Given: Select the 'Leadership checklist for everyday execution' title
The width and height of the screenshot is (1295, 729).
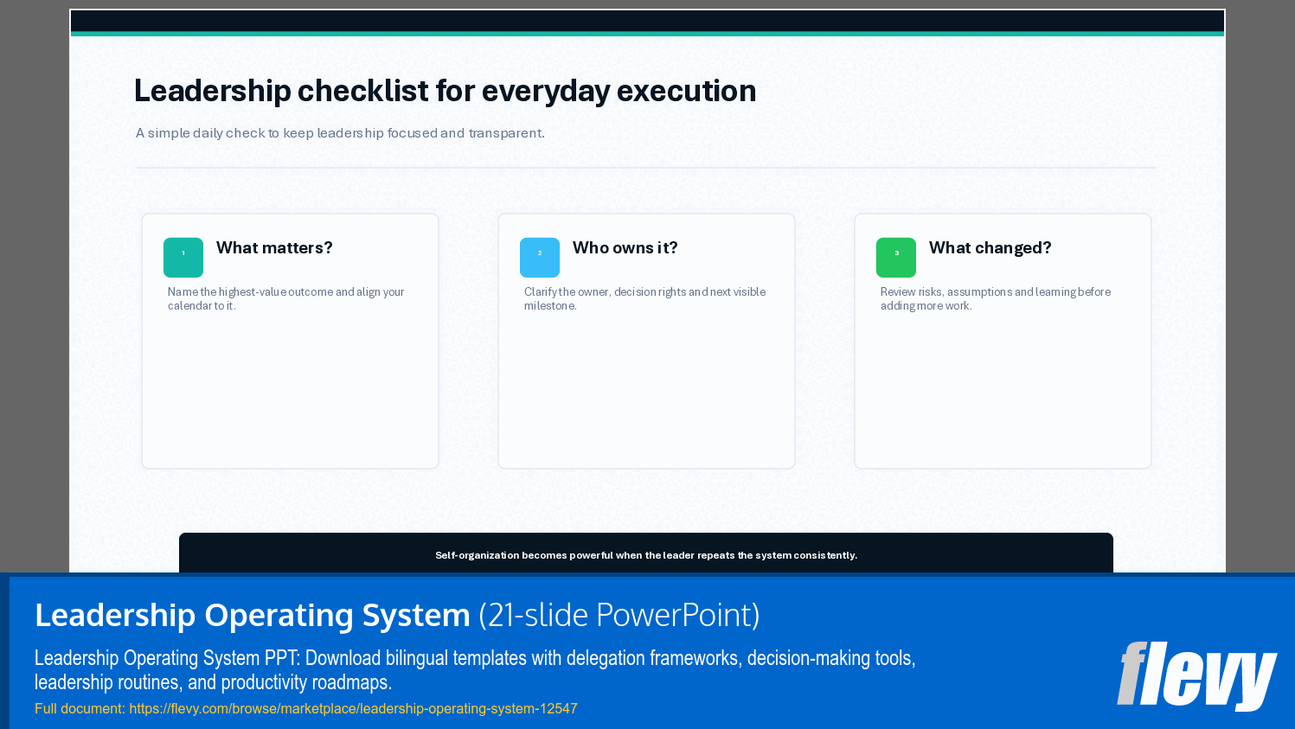Looking at the screenshot, I should pyautogui.click(x=445, y=91).
